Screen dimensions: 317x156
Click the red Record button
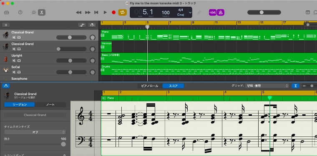point(113,13)
